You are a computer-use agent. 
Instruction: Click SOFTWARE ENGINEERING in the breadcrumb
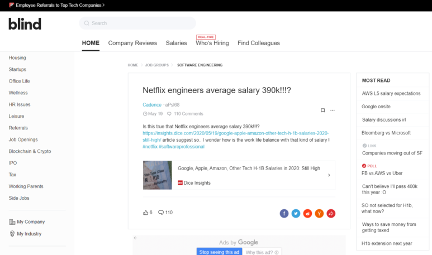click(x=200, y=65)
